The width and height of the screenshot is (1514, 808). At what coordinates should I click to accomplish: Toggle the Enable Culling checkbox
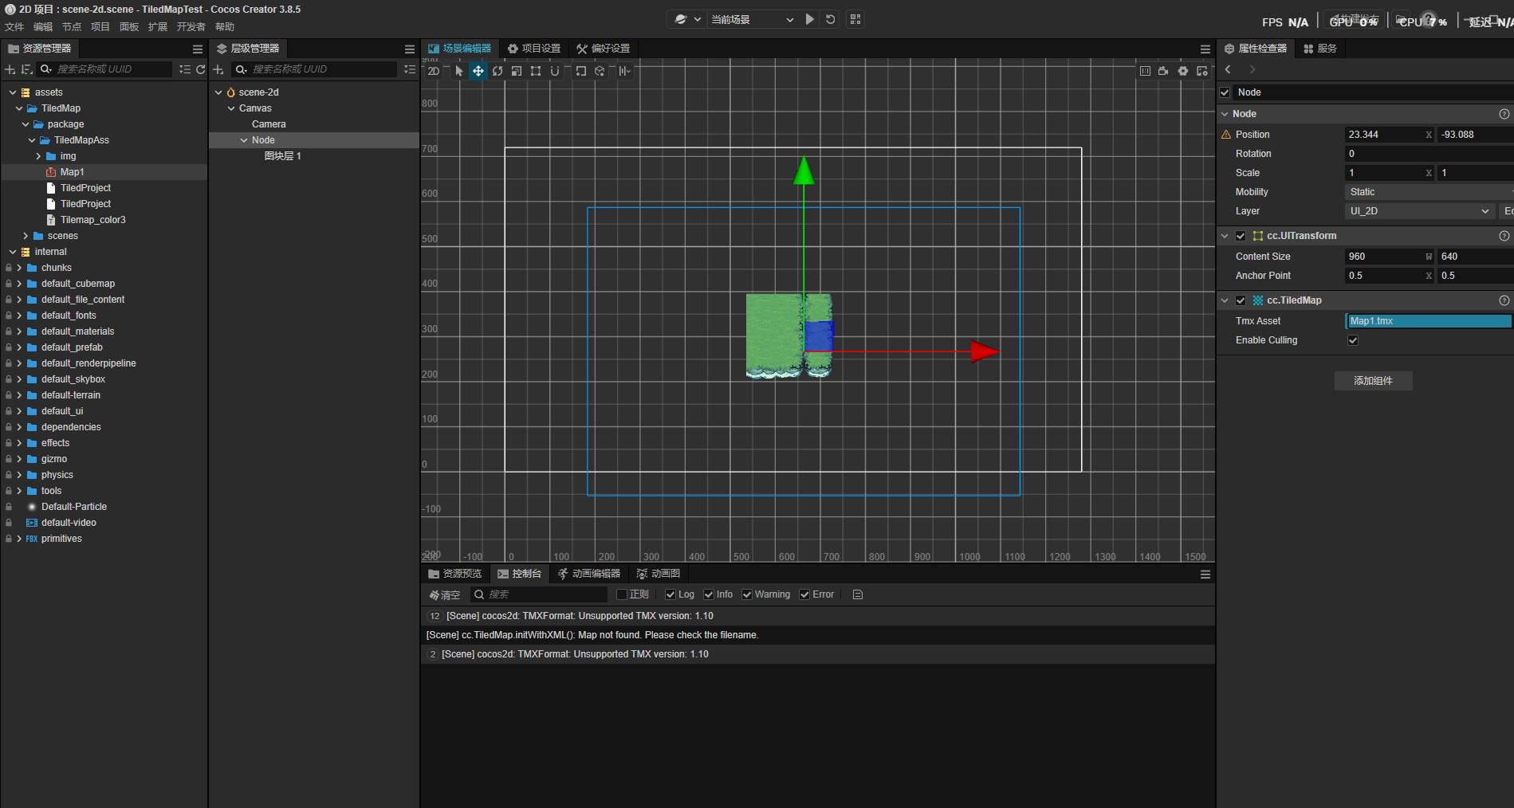(x=1353, y=340)
